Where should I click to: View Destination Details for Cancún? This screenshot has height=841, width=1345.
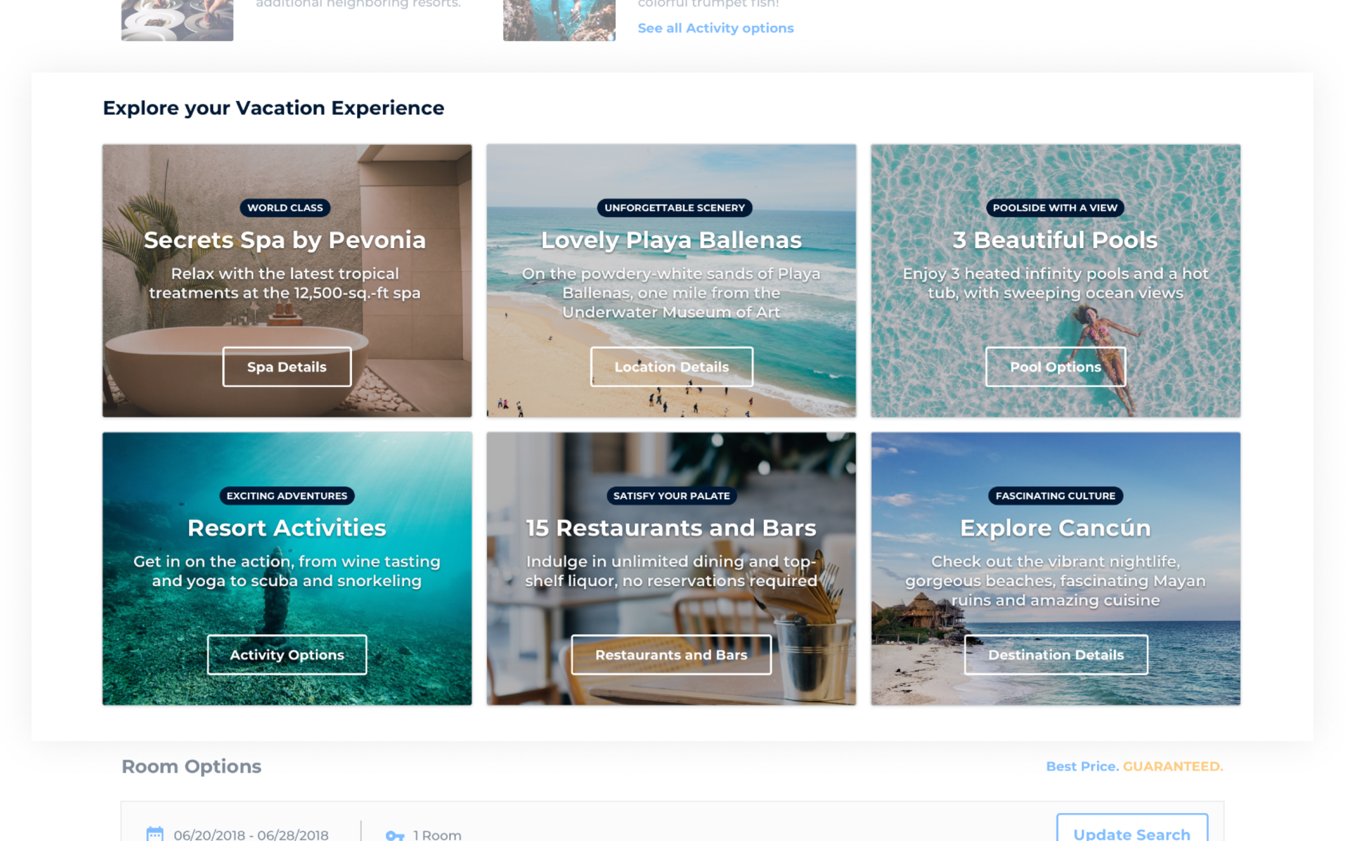[x=1056, y=655]
